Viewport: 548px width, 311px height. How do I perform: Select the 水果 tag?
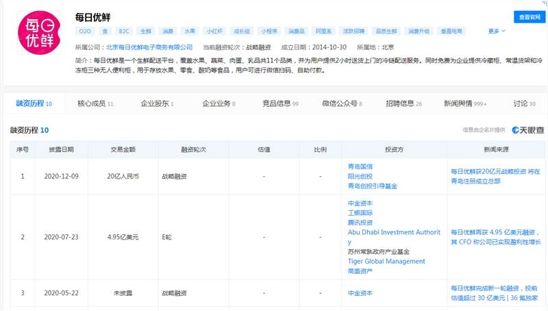point(190,31)
